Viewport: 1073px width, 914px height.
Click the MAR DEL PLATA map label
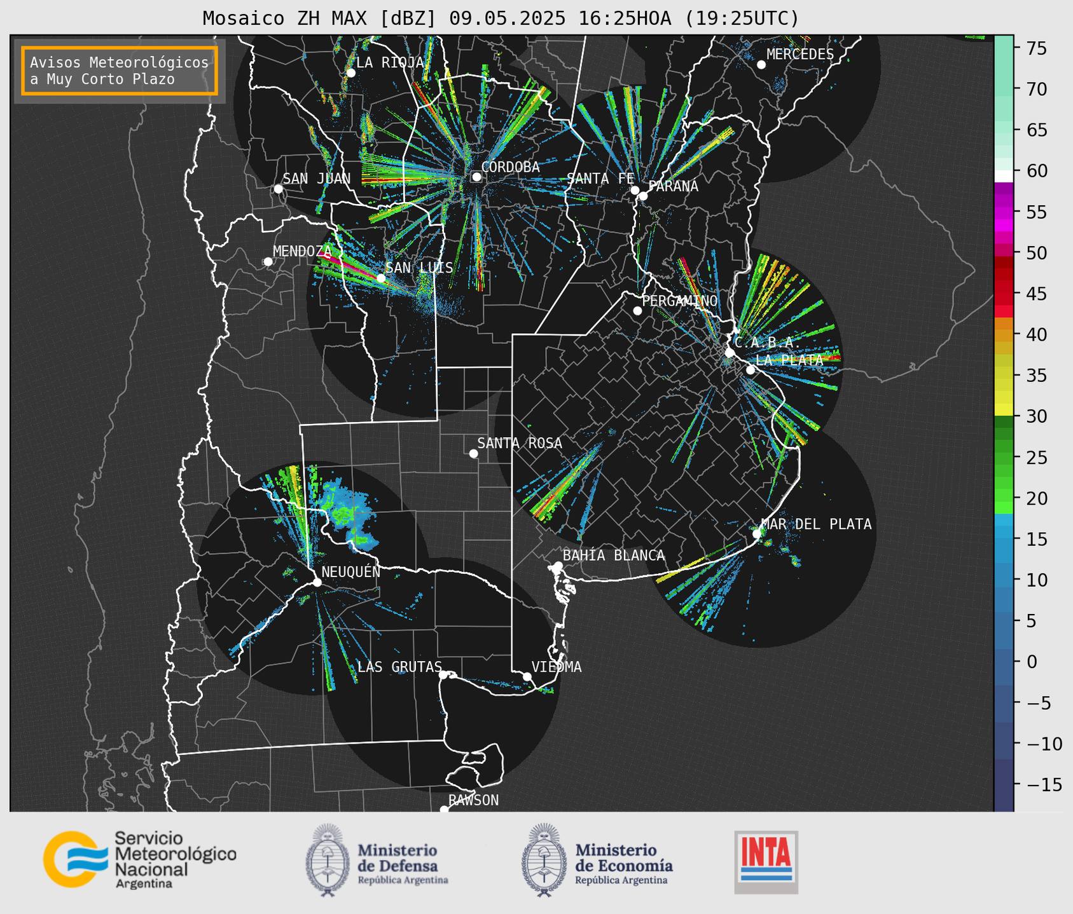point(816,524)
